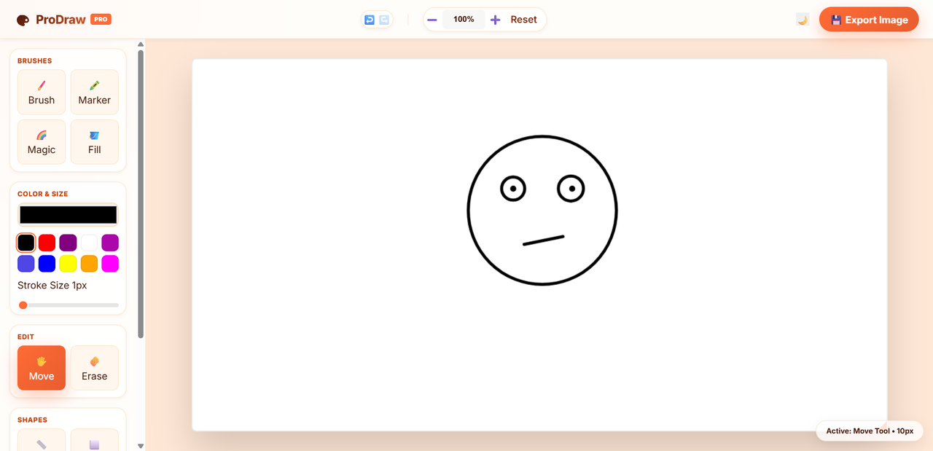
Task: Pick the violet swatch after white
Action: (x=110, y=243)
